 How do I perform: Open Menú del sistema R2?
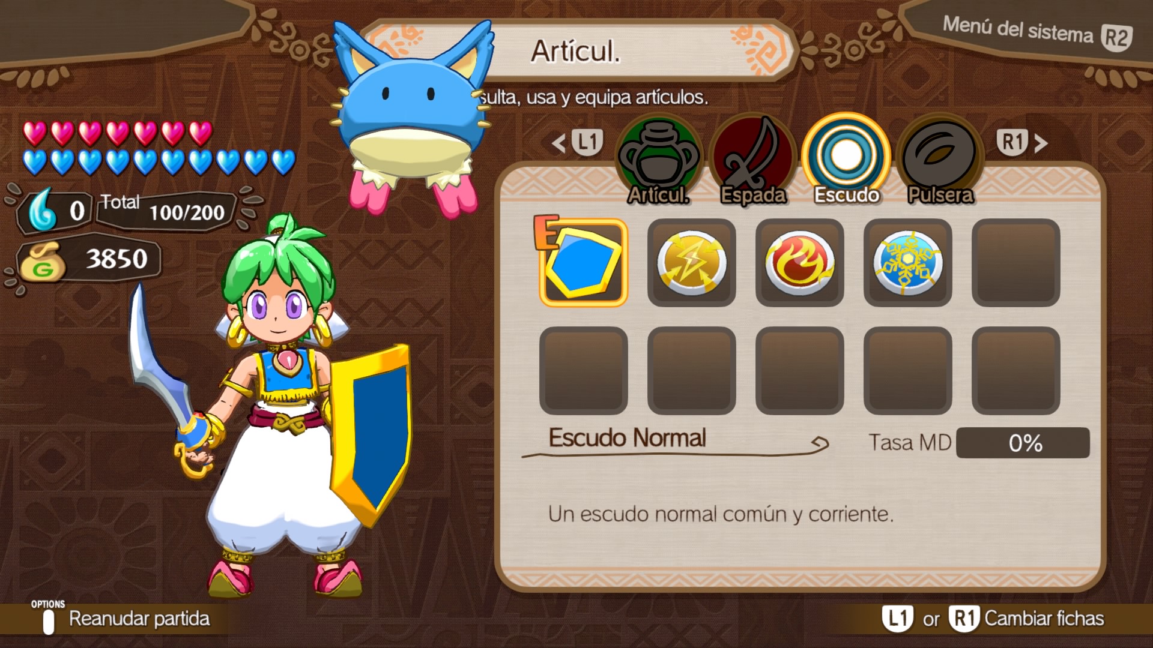pos(1037,32)
